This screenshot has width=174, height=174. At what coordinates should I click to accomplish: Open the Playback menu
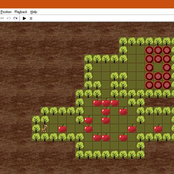pos(21,12)
